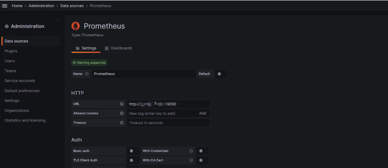Switch to the Dashboards tab

(119, 48)
